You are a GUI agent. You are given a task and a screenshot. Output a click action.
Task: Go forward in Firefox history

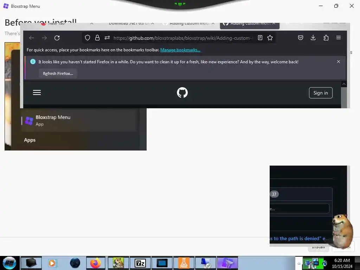click(x=44, y=38)
